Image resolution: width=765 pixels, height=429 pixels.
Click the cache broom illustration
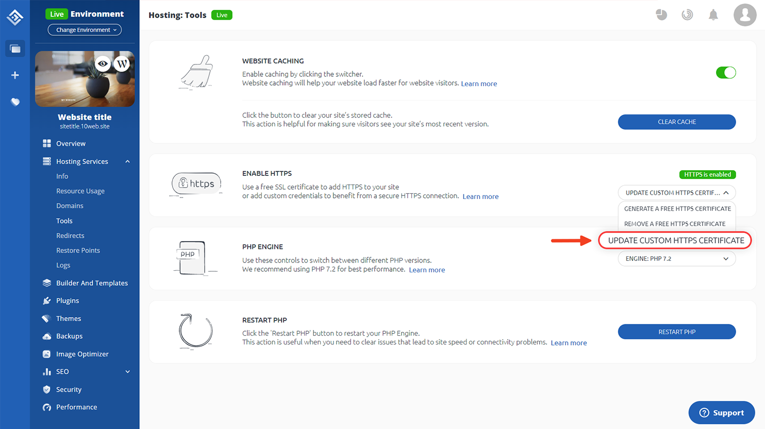(196, 72)
